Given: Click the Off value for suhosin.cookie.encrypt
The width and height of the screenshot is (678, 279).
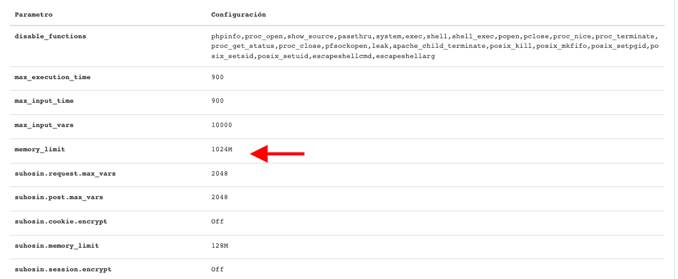Looking at the screenshot, I should [217, 222].
